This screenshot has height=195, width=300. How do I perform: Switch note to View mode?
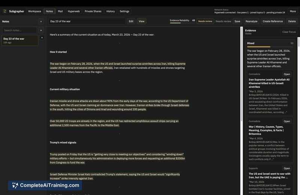pyautogui.click(x=141, y=21)
